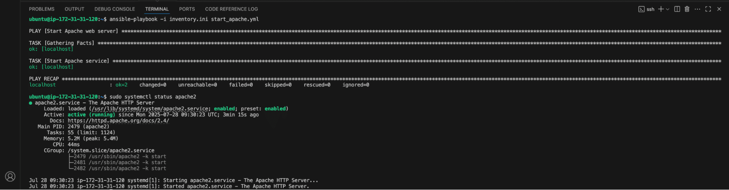This screenshot has height=190, width=729.
Task: Switch to the PROBLEMS tab
Action: [x=42, y=9]
